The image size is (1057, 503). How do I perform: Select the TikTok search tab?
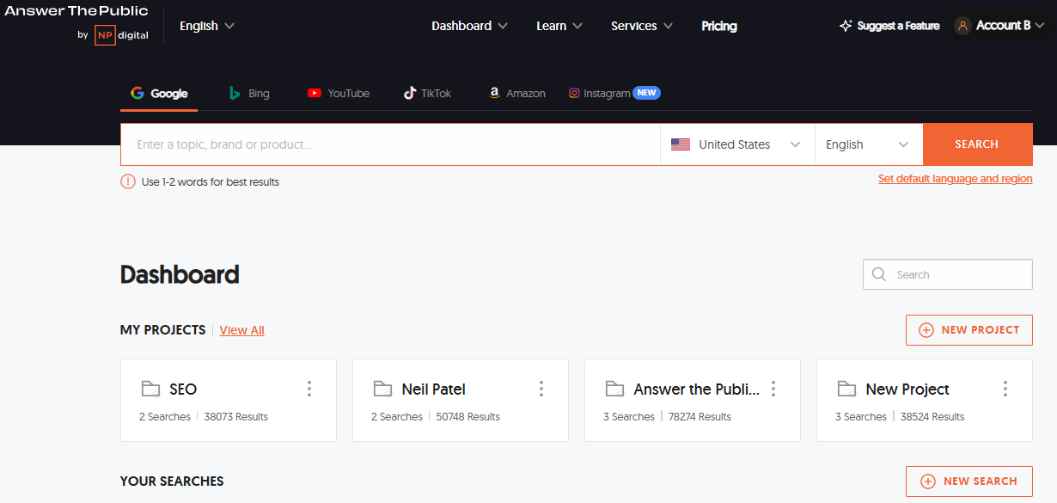point(427,93)
